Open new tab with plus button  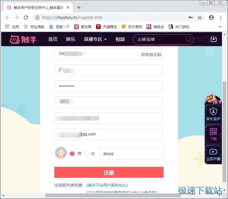pos(79,7)
